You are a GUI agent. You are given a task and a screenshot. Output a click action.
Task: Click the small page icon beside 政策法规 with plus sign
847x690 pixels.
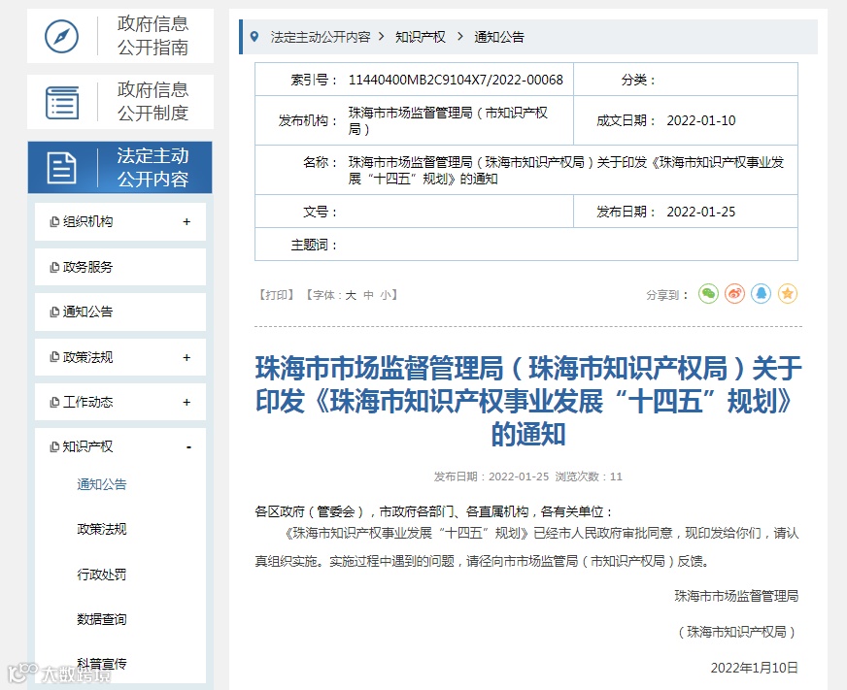(54, 357)
